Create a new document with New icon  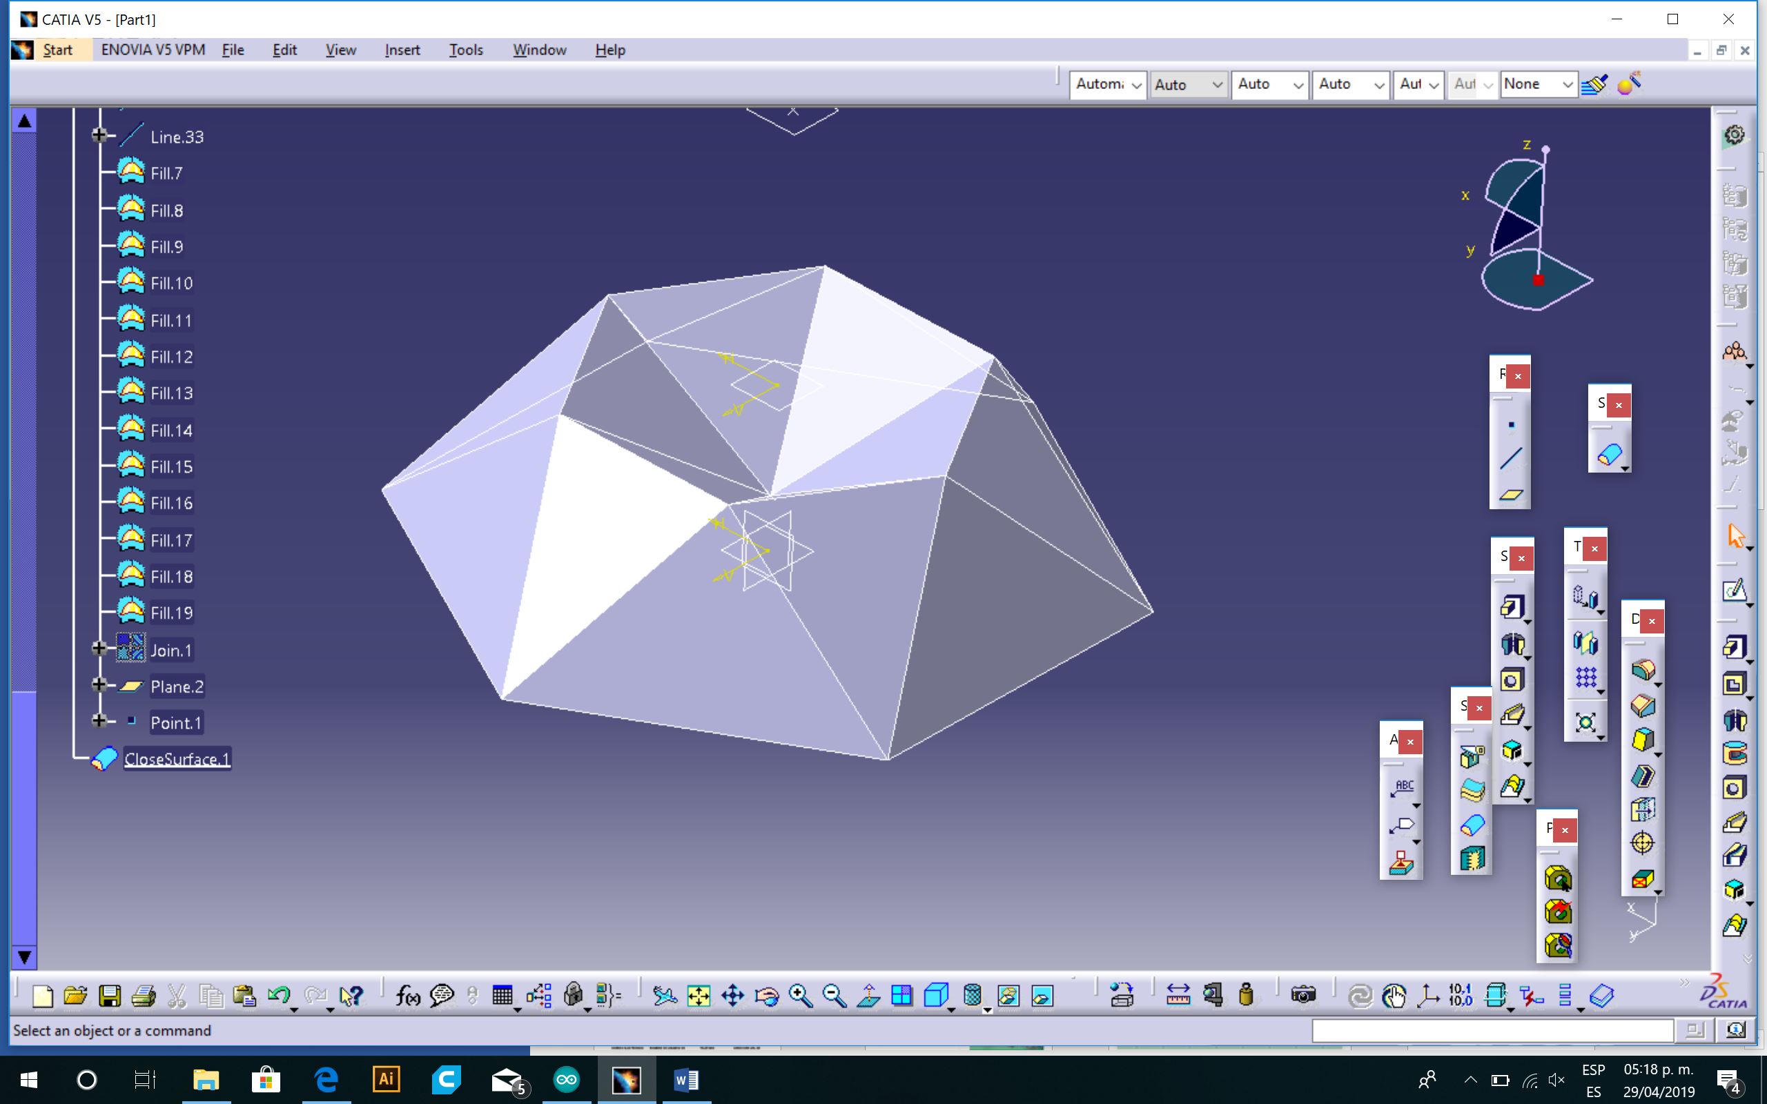point(42,995)
